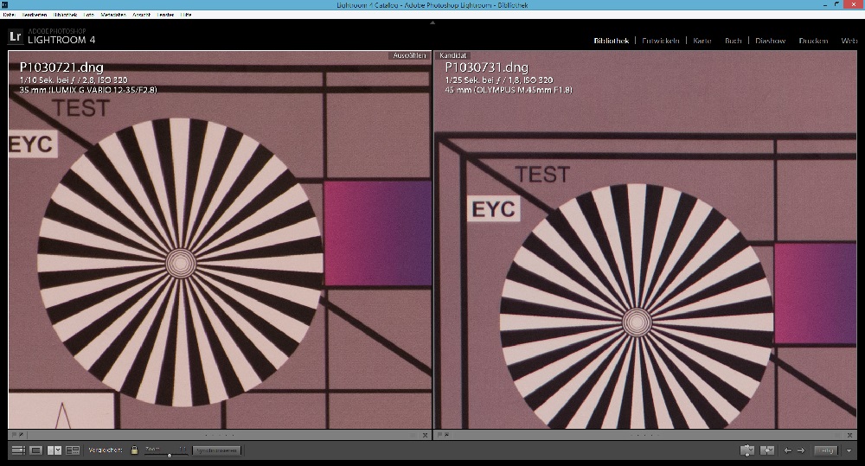
Task: Open the Hilfe menu
Action: (x=186, y=15)
